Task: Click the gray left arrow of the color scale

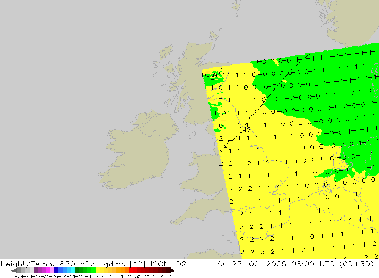Action: click(14, 270)
